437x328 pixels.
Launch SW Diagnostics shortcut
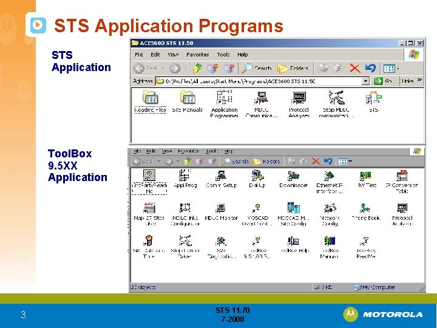[222, 247]
